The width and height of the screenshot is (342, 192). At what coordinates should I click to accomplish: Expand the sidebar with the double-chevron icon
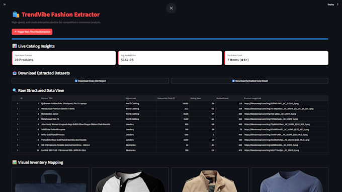pyautogui.click(x=5, y=5)
